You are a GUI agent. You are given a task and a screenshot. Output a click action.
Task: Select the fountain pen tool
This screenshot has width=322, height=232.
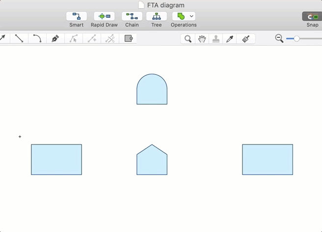point(55,38)
